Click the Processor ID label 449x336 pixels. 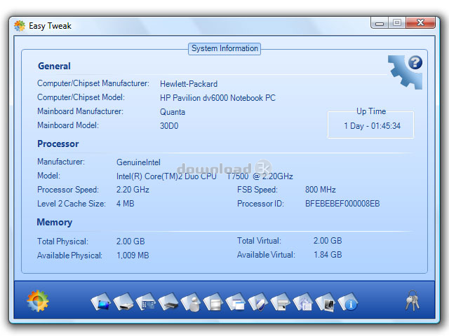tap(260, 204)
